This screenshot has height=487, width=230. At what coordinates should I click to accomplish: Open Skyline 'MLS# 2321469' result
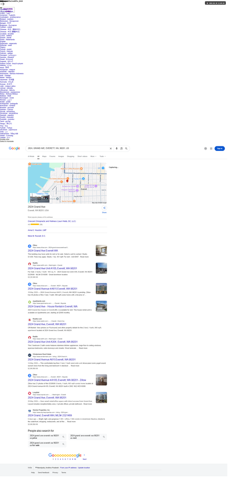(50, 415)
